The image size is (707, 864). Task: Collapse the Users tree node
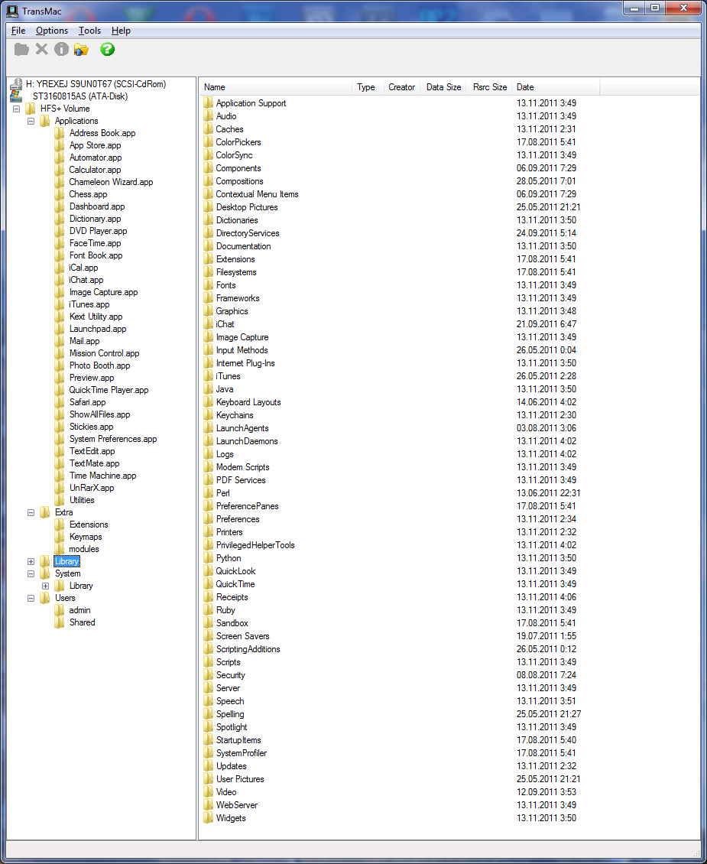coord(31,598)
